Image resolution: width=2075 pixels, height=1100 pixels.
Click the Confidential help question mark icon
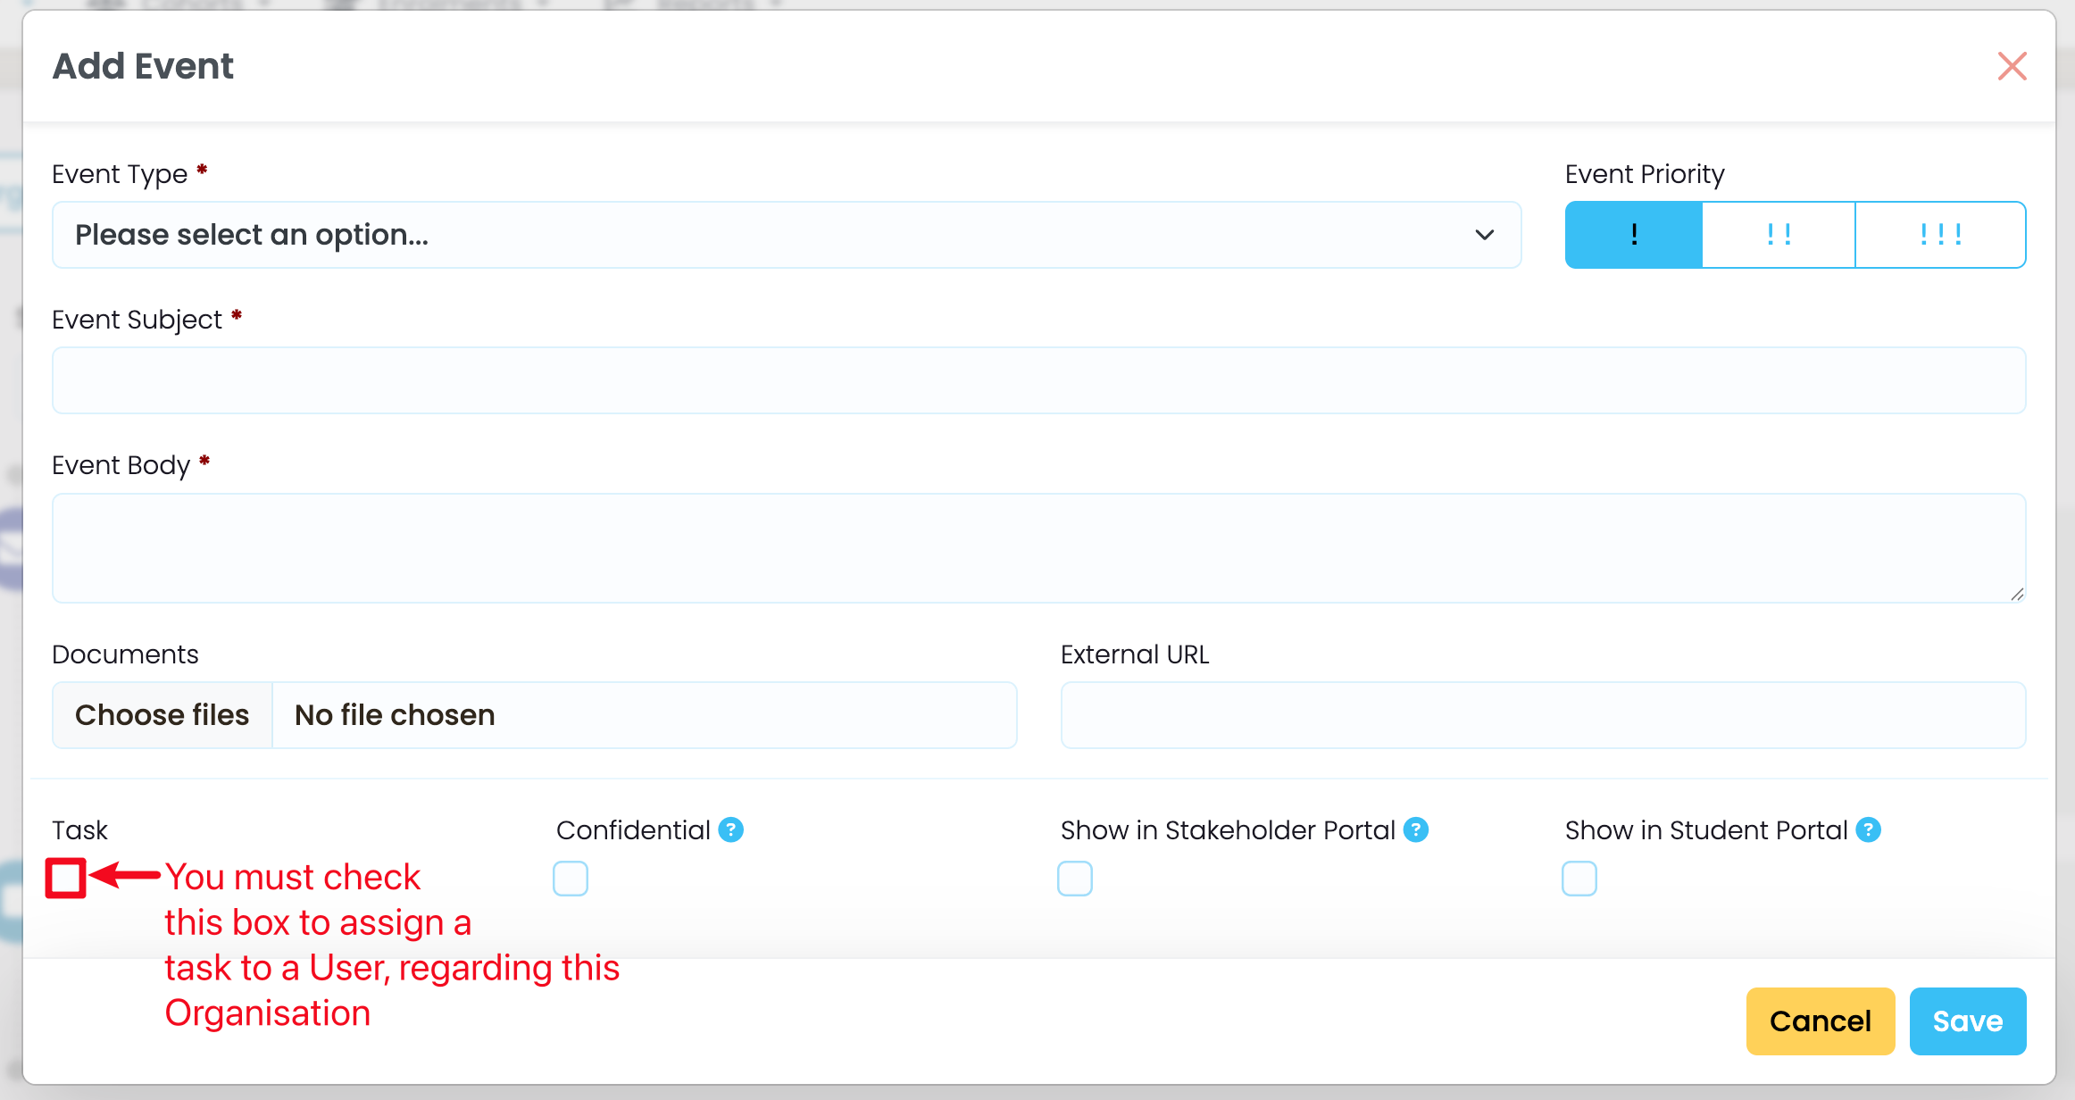(731, 830)
